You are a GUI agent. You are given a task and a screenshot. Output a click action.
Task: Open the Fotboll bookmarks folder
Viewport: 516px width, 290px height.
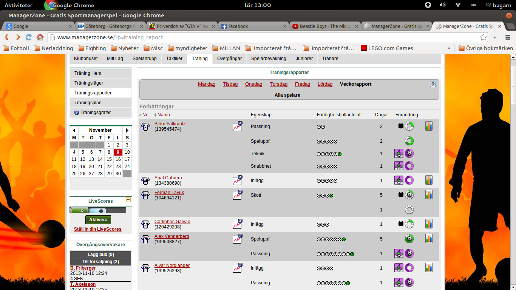pos(16,48)
